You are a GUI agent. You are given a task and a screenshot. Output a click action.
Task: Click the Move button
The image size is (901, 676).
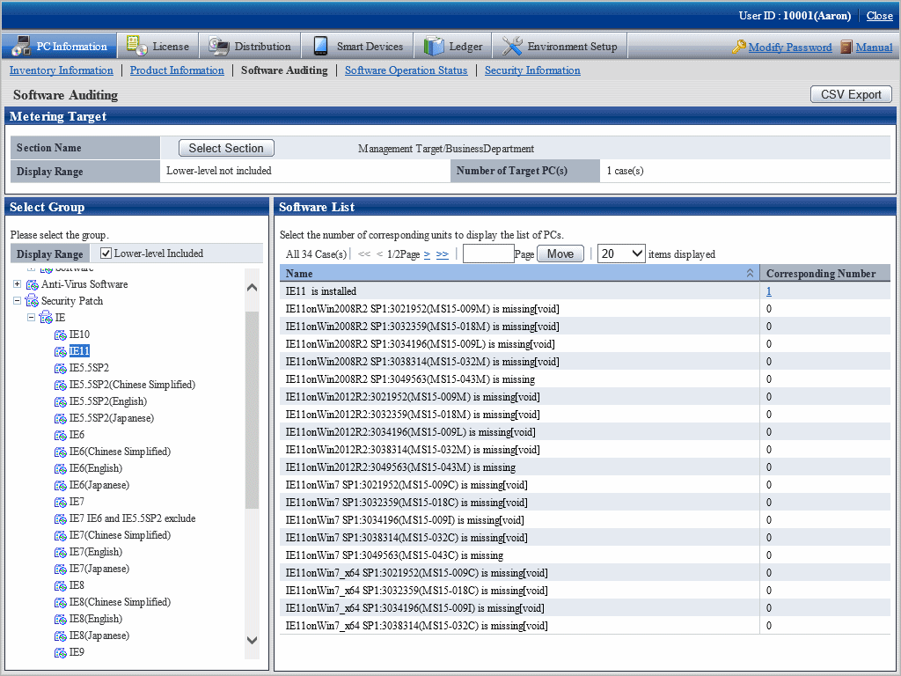click(x=560, y=253)
